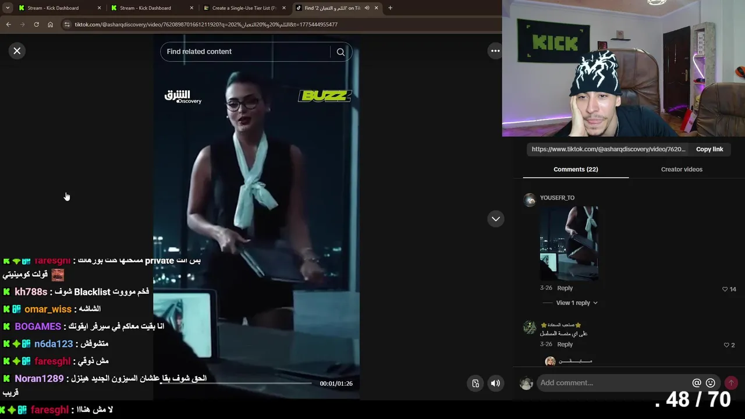Image resolution: width=745 pixels, height=419 pixels.
Task: Click chat username Noran1289
Action: (x=39, y=379)
